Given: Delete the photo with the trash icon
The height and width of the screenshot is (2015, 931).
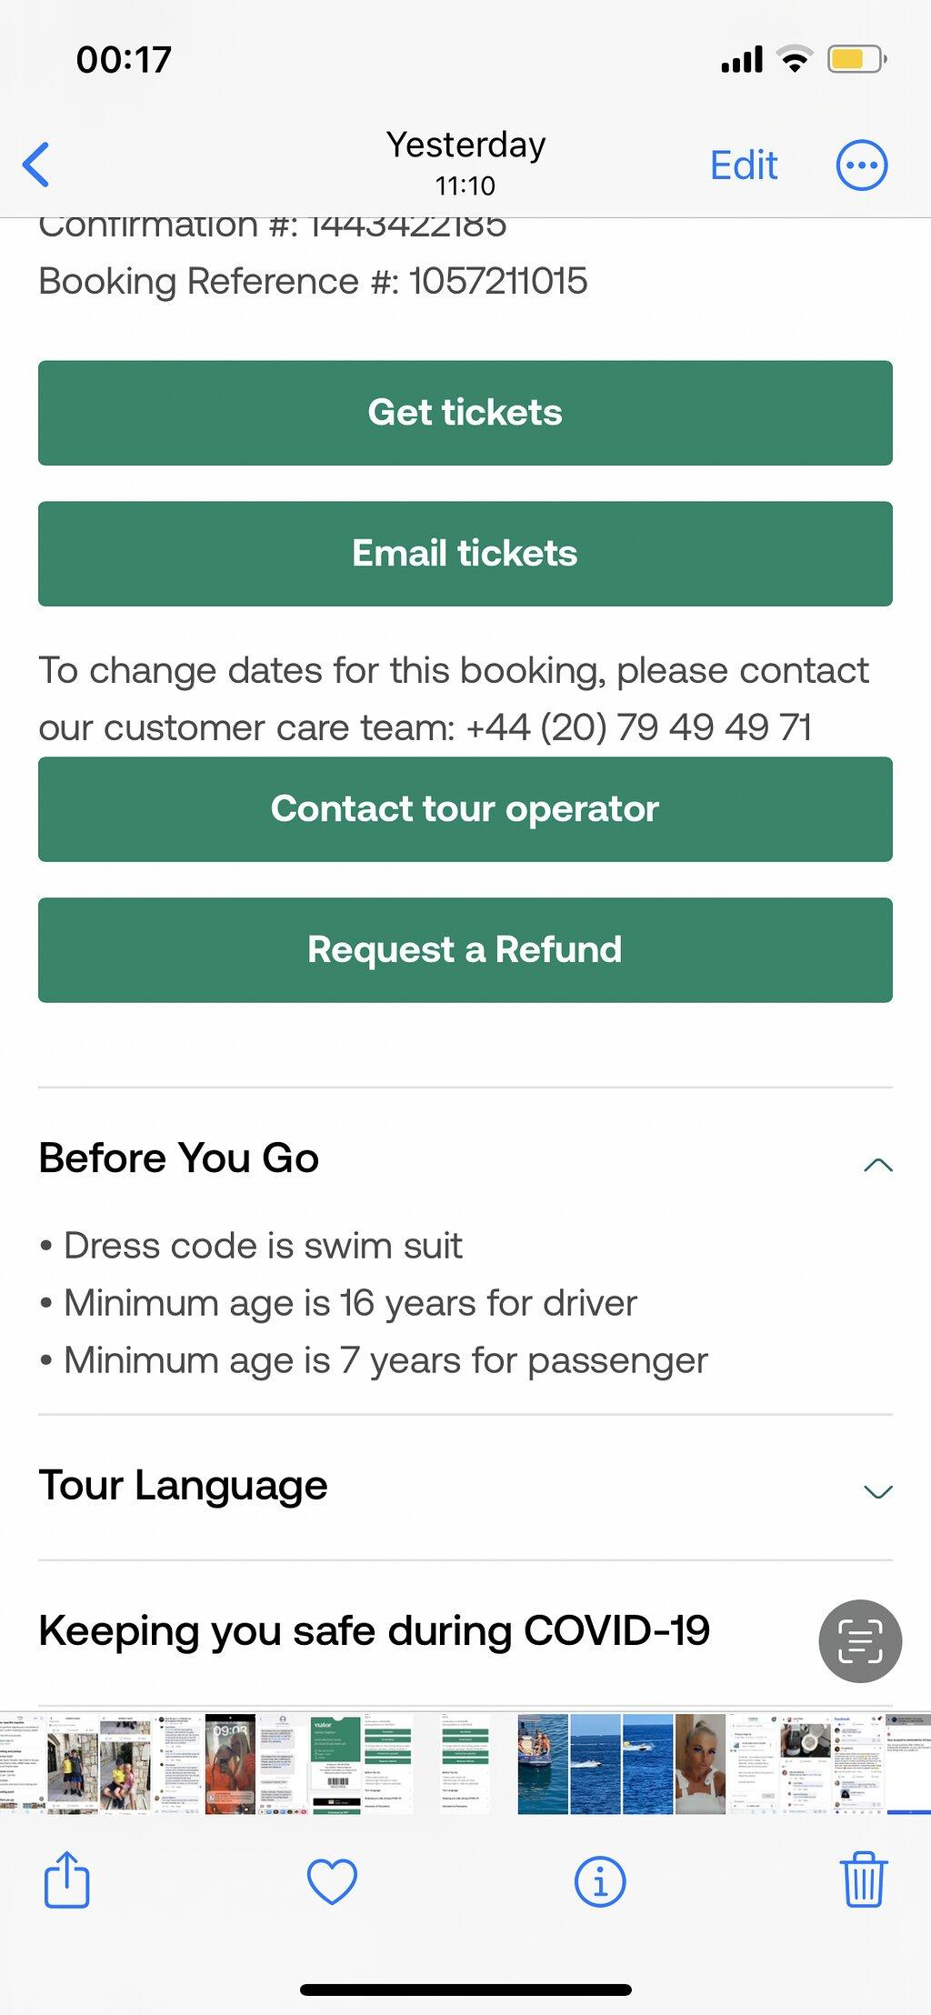Looking at the screenshot, I should tap(862, 1879).
